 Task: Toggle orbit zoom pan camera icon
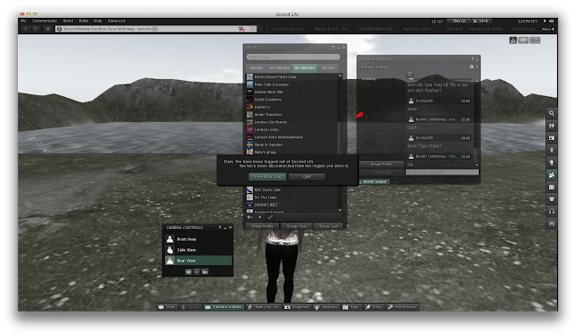pyautogui.click(x=197, y=272)
